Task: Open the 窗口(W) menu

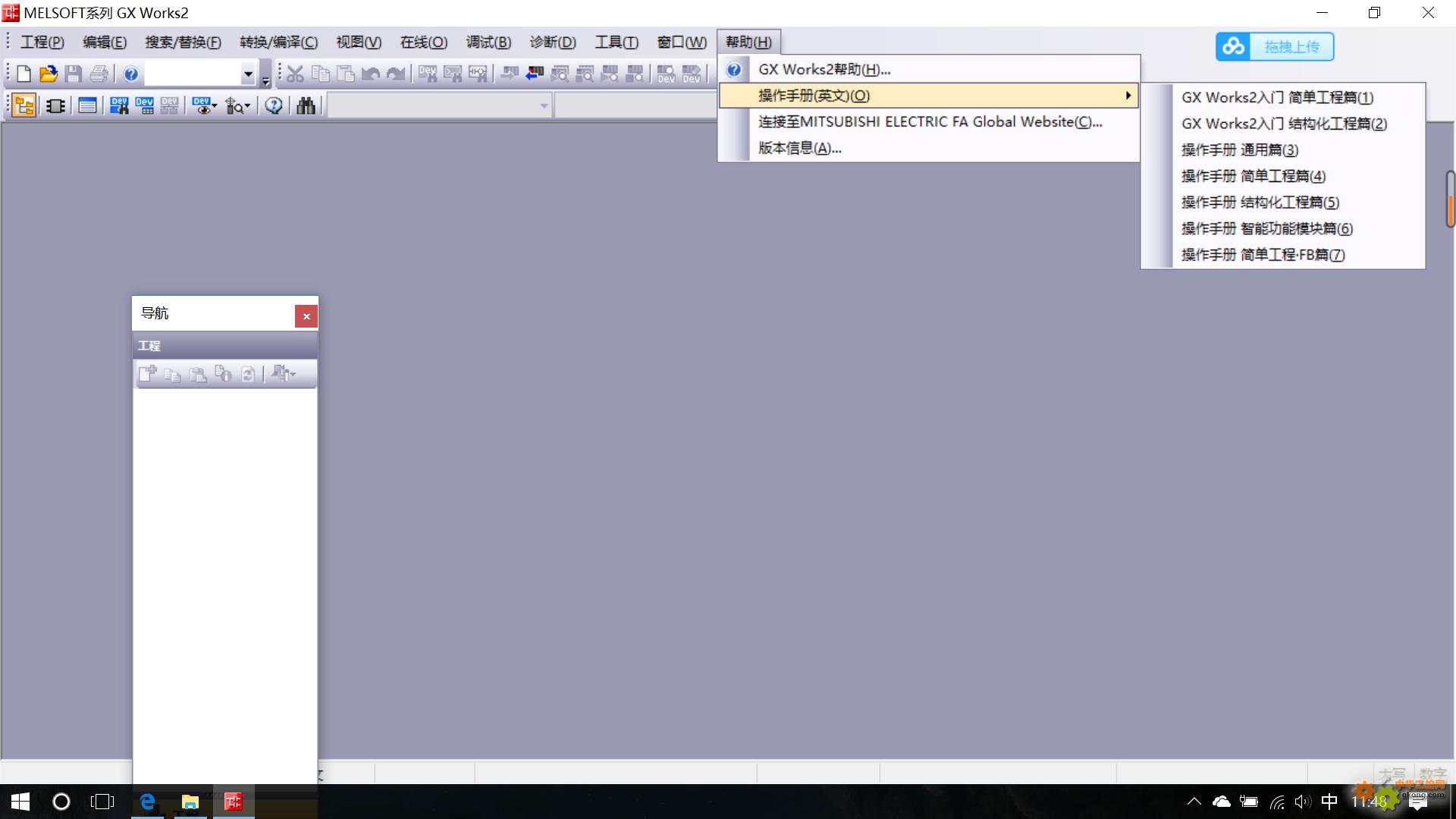Action: coord(682,42)
